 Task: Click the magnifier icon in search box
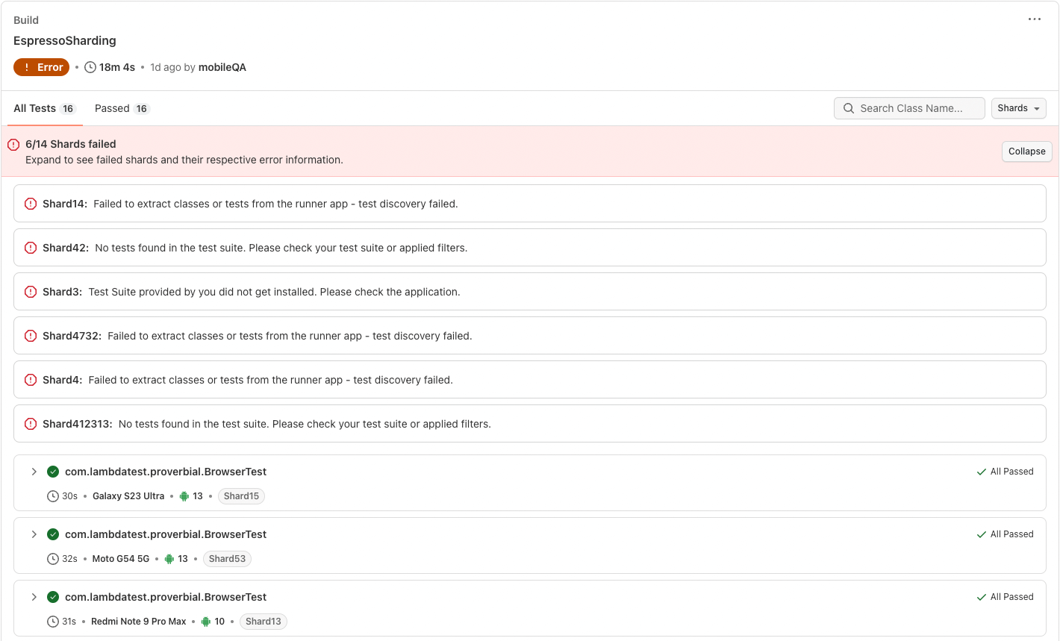tap(849, 108)
